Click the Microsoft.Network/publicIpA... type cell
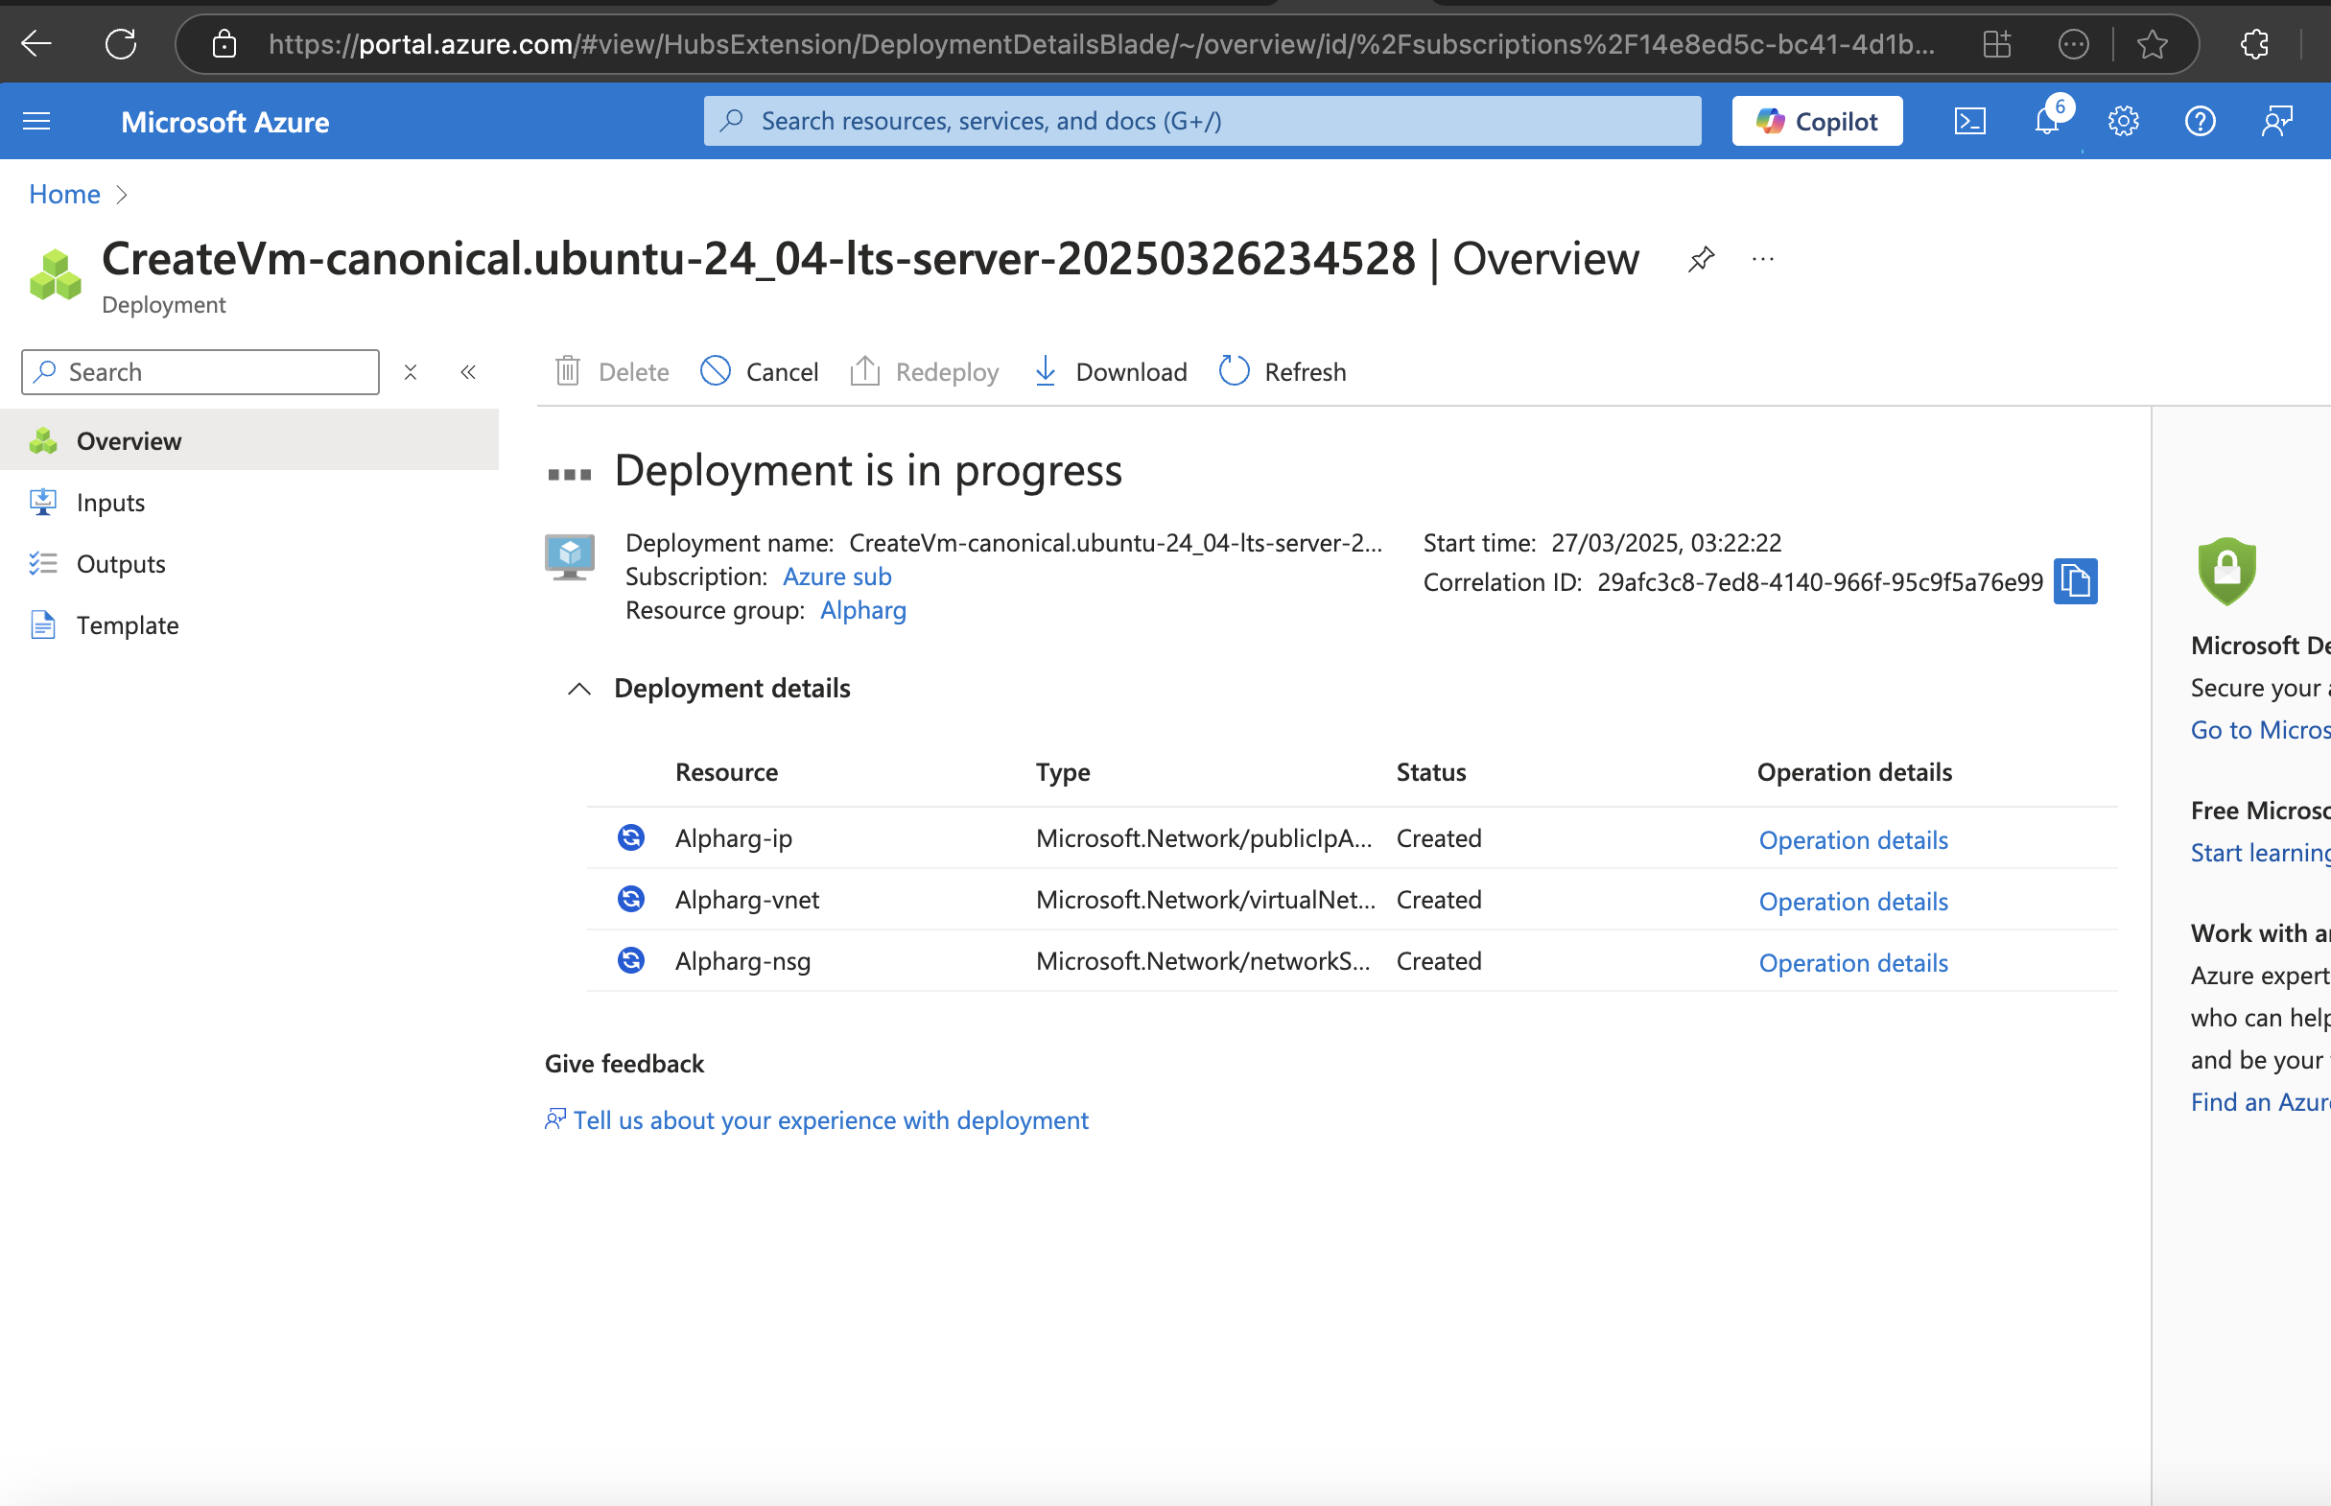The height and width of the screenshot is (1506, 2331). click(1204, 839)
